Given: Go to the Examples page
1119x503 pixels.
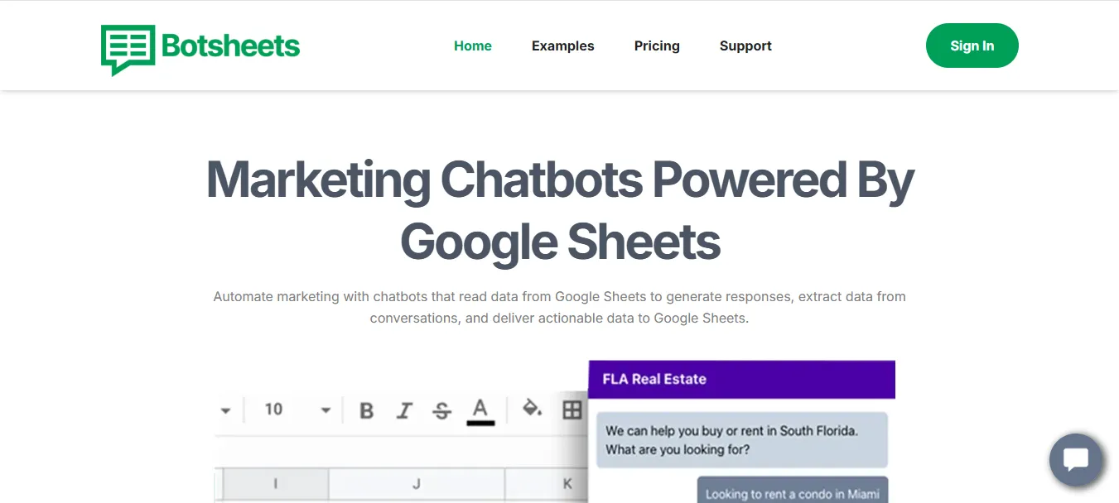Looking at the screenshot, I should [x=563, y=46].
